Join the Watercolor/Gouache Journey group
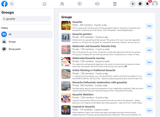Image resolution: width=160 pixels, height=117 pixels. [149, 62]
